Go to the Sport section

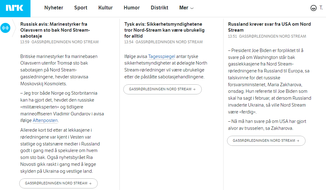[81, 8]
